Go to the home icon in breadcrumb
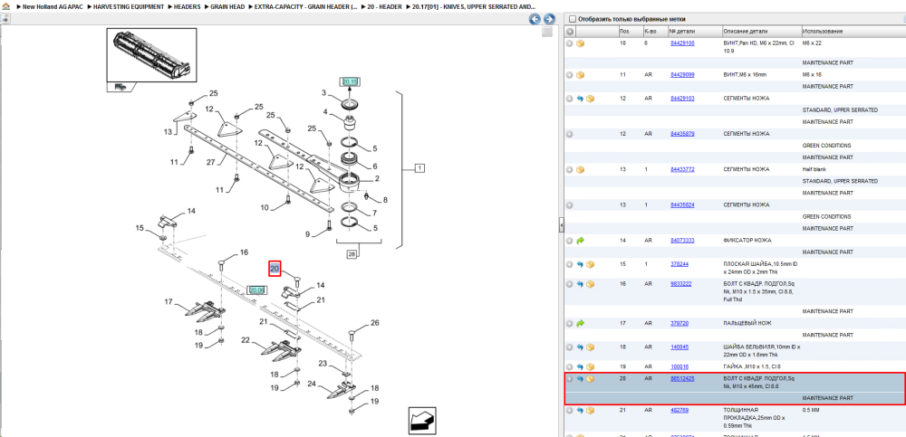This screenshot has height=437, width=906. pyautogui.click(x=5, y=6)
